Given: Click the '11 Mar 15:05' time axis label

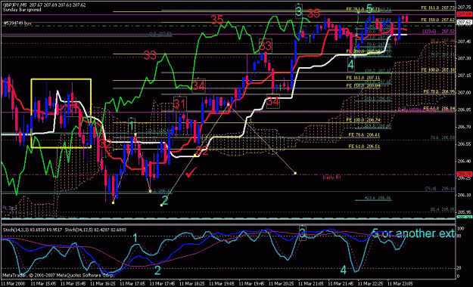Looking at the screenshot, I should (43, 283).
